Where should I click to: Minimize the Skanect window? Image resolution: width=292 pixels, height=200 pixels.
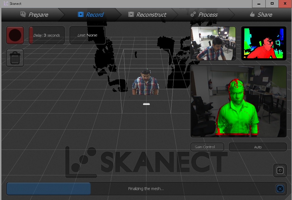click(x=259, y=4)
